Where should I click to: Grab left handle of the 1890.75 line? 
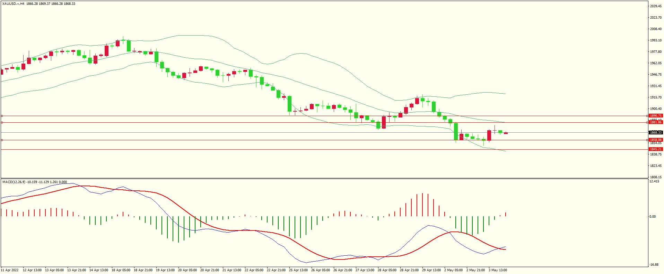(2, 116)
